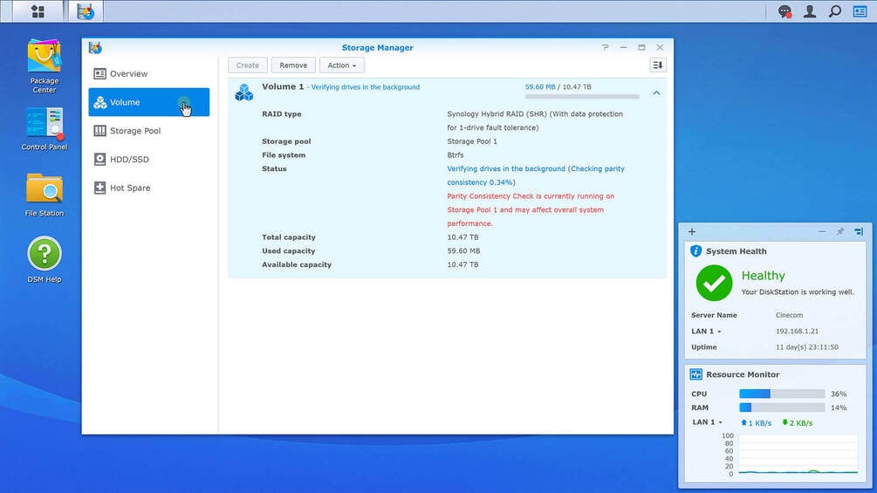Maximize the Storage Manager window
The height and width of the screenshot is (493, 877).
click(x=641, y=47)
